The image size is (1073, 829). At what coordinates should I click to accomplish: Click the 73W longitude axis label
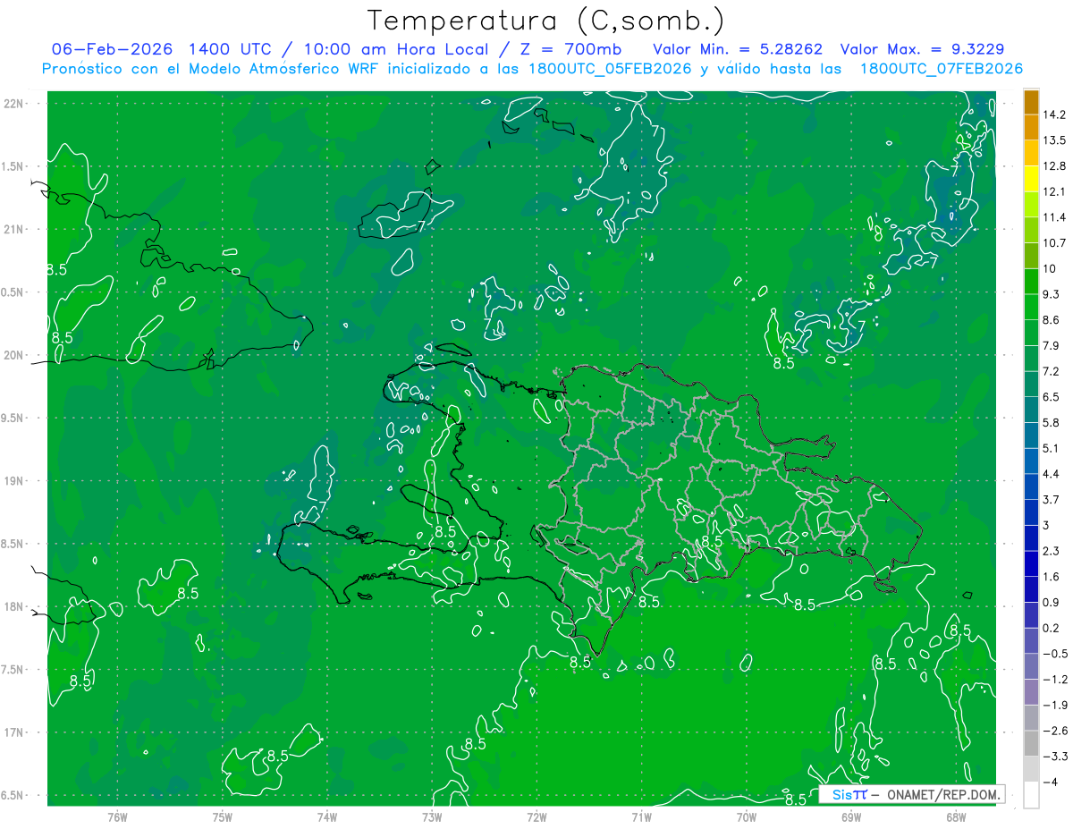(x=432, y=816)
